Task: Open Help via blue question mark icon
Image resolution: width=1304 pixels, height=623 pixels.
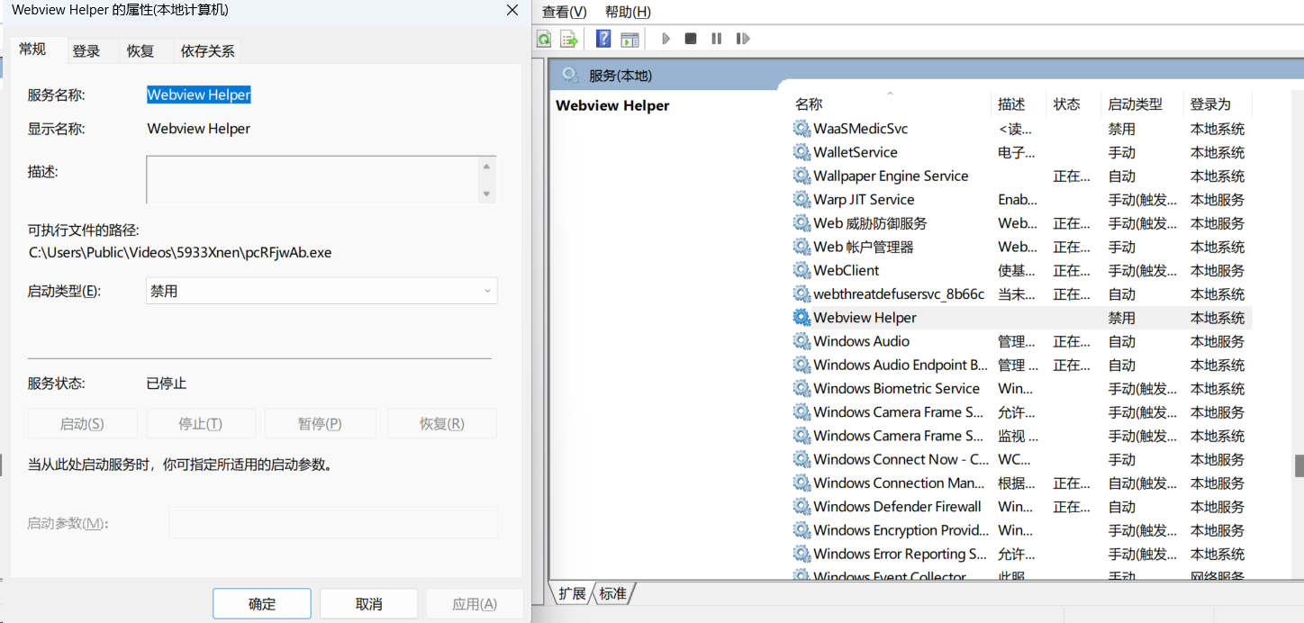Action: coord(603,39)
